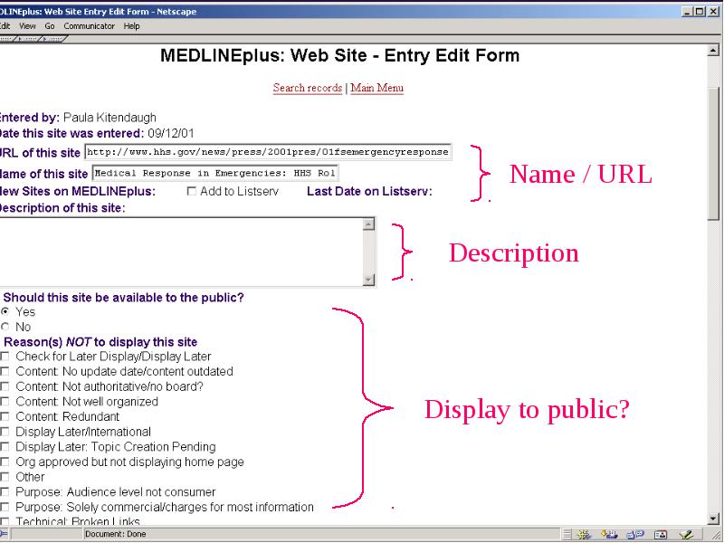Open the View menu
The width and height of the screenshot is (724, 543).
pyautogui.click(x=27, y=26)
